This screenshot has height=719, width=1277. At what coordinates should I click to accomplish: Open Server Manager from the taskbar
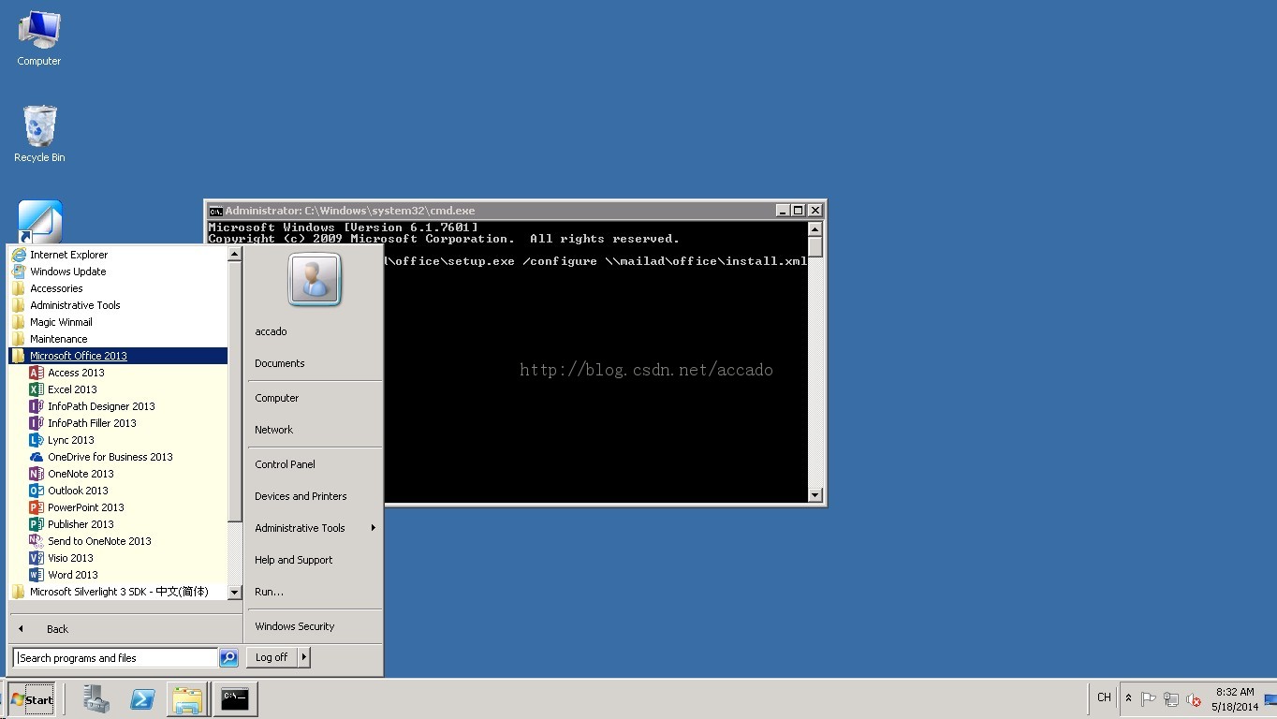pyautogui.click(x=95, y=698)
